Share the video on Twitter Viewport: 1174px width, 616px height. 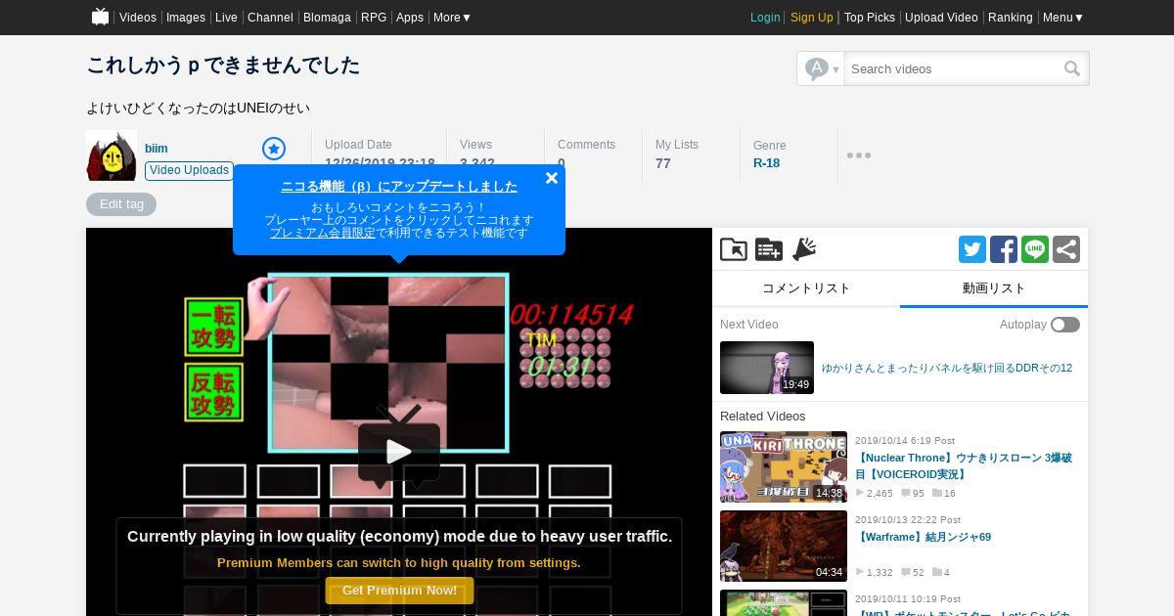972,249
